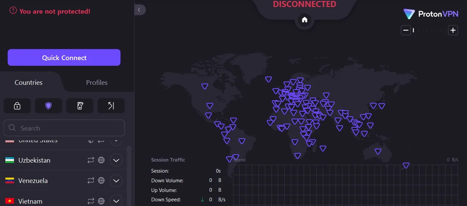The height and width of the screenshot is (206, 467).
Task: Click the search magnifier icon
Action: [x=12, y=128]
